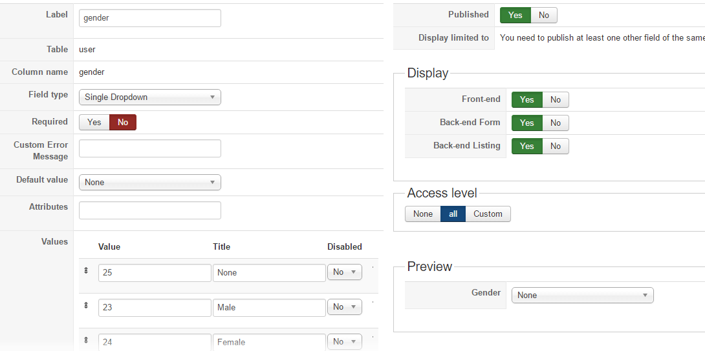Disable Back-end Form display with No

point(556,123)
